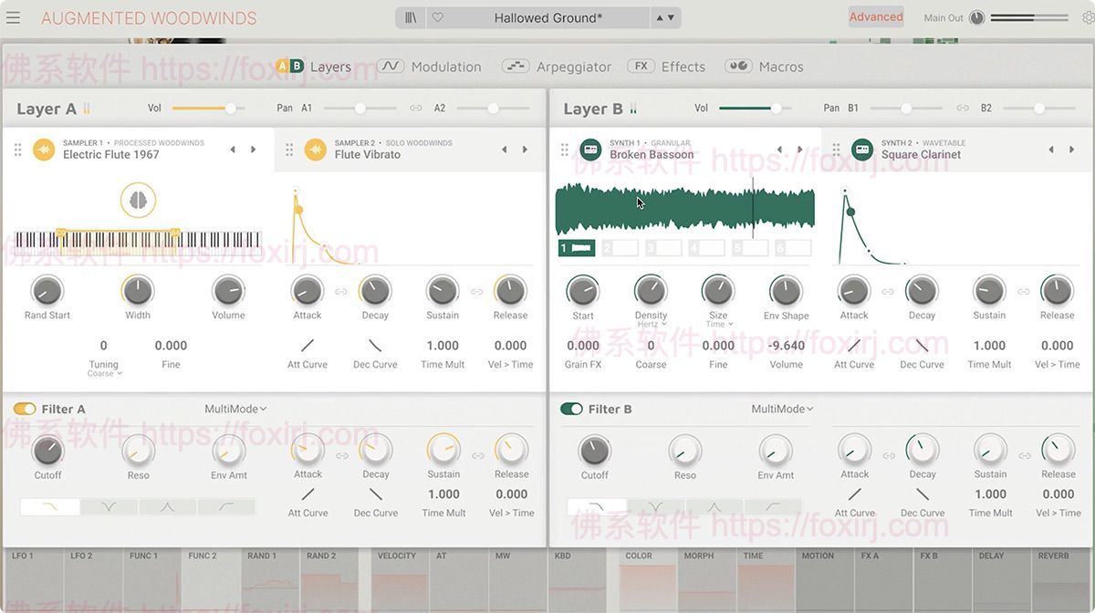Toggle the Advanced mode button

point(875,16)
